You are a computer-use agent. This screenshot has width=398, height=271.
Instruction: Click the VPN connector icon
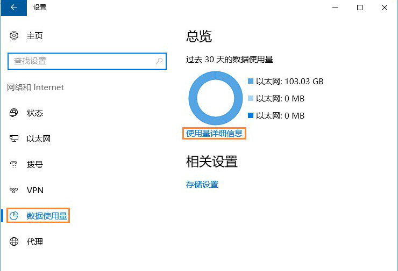13,190
